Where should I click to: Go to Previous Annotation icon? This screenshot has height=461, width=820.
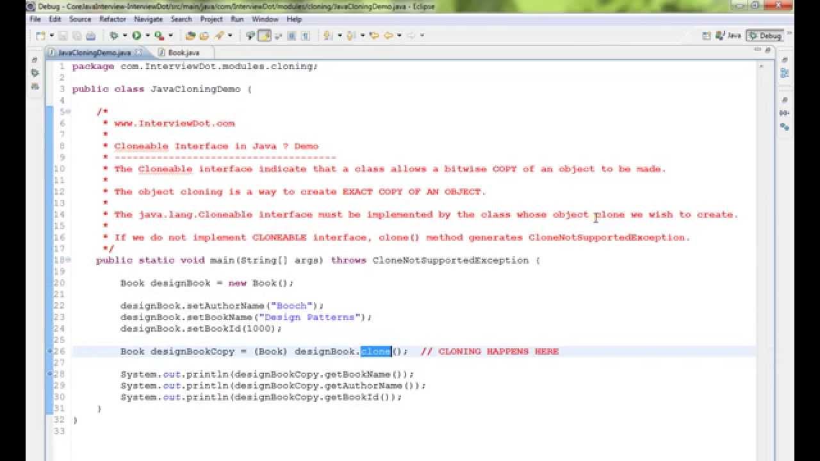click(x=350, y=36)
